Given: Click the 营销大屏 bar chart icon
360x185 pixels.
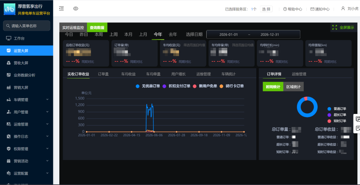Looking at the screenshot, I should pyautogui.click(x=8, y=87).
